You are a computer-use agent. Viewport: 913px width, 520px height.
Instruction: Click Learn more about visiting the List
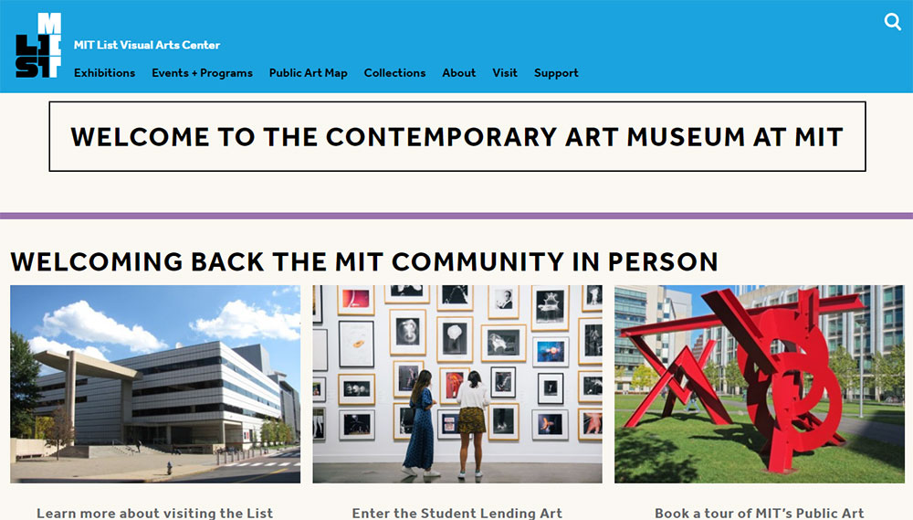[155, 513]
